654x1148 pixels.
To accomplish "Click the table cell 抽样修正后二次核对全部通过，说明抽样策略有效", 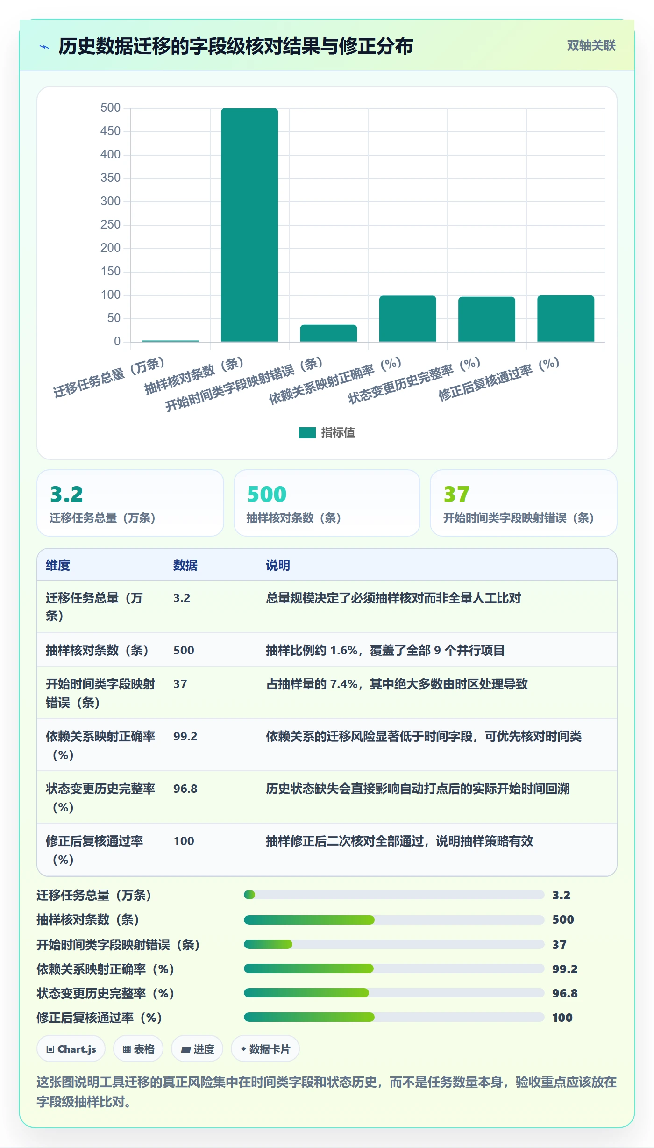I will coord(399,841).
